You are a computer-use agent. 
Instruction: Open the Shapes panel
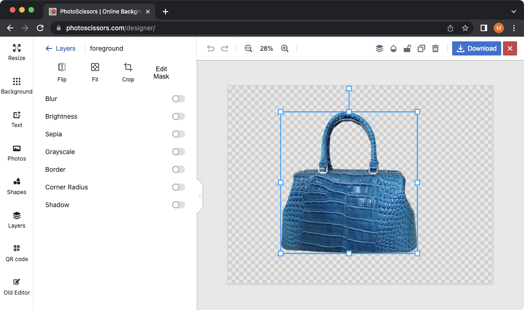(x=16, y=186)
